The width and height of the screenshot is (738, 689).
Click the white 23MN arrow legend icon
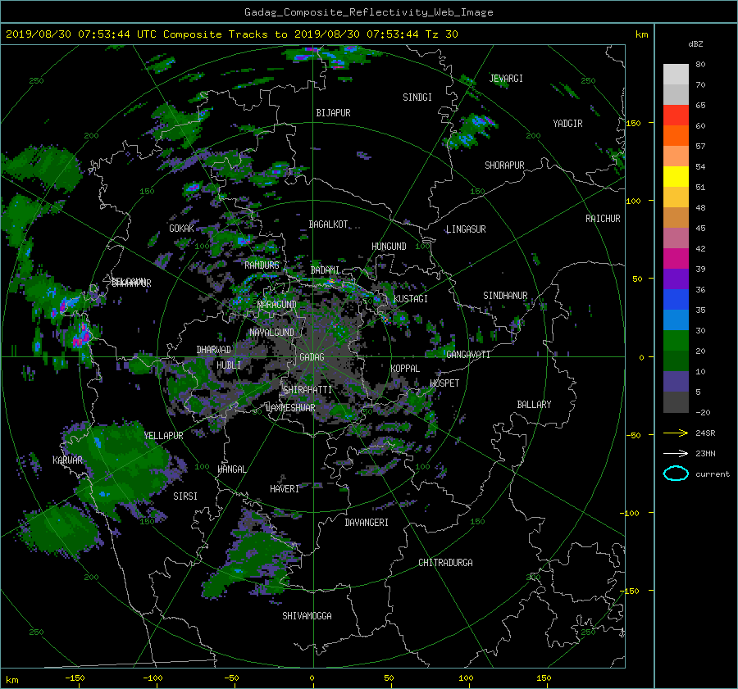point(676,453)
